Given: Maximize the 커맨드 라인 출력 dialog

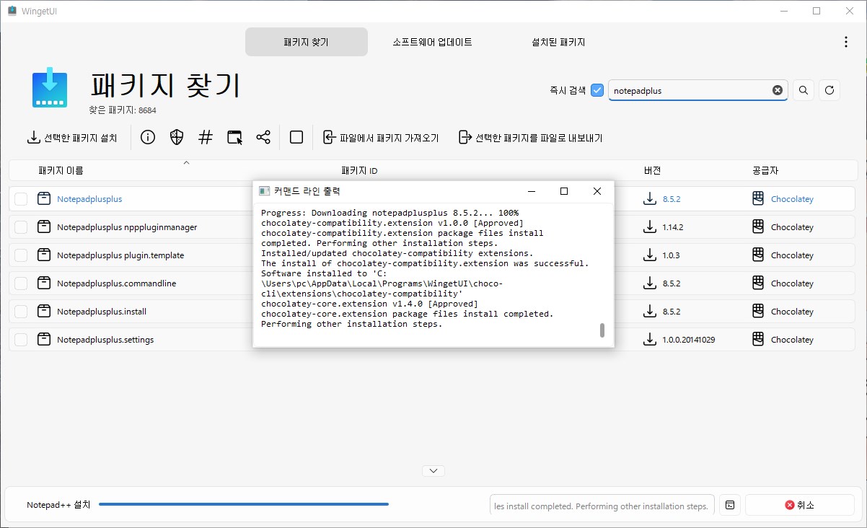Looking at the screenshot, I should pos(564,191).
